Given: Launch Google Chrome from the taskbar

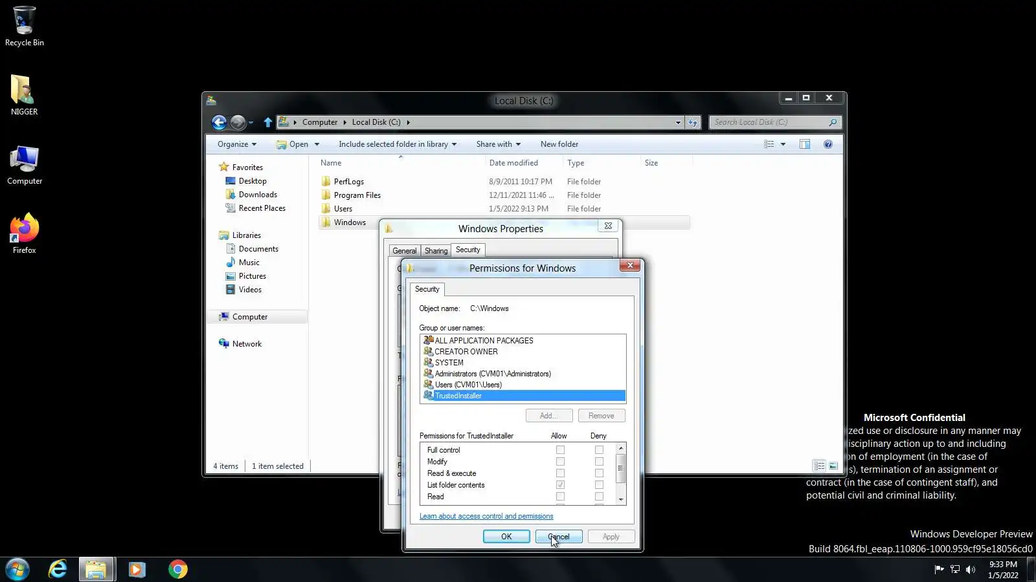Looking at the screenshot, I should (x=177, y=569).
